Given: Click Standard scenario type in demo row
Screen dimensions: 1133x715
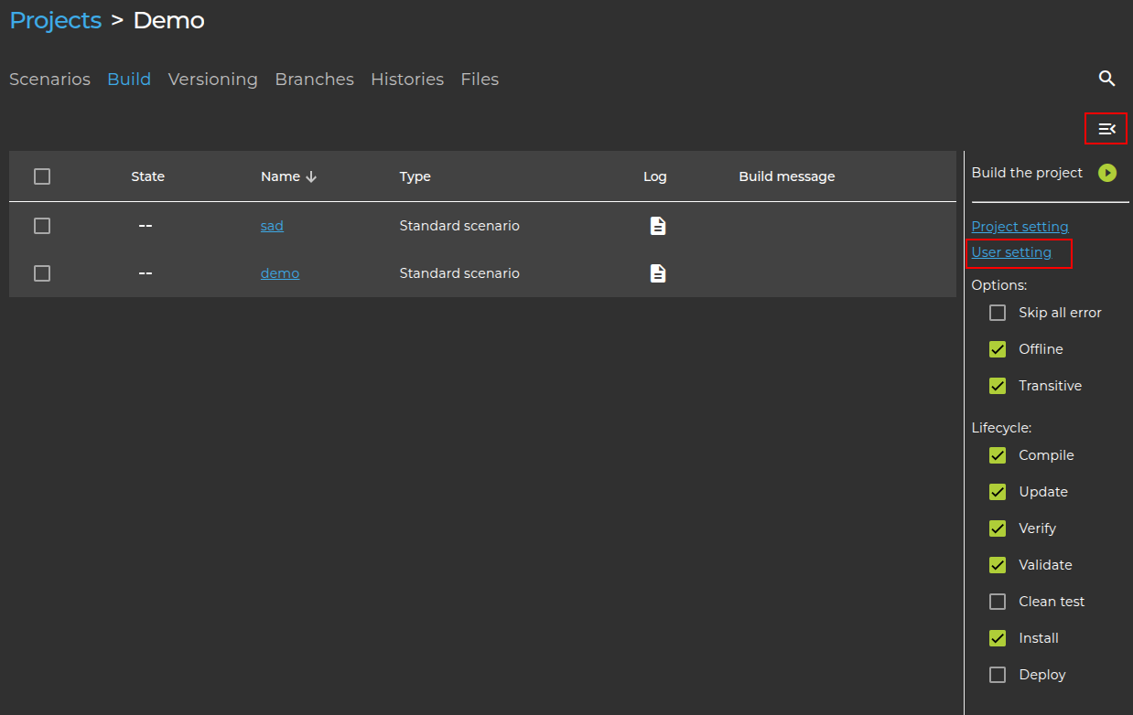Looking at the screenshot, I should [459, 273].
